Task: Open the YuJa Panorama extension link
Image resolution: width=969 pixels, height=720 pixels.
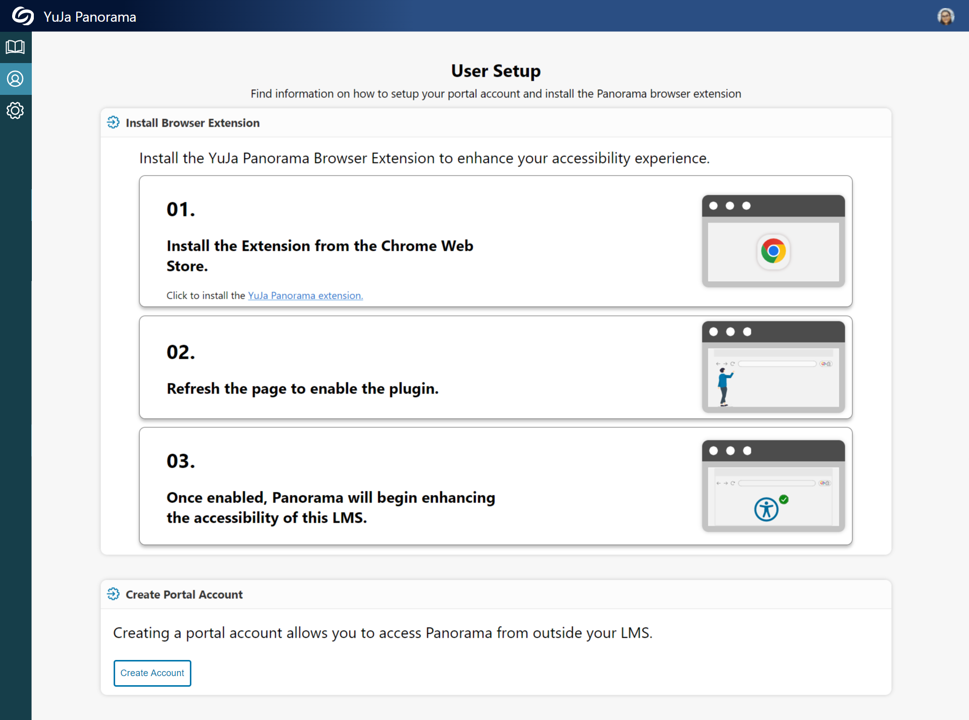Action: 305,296
